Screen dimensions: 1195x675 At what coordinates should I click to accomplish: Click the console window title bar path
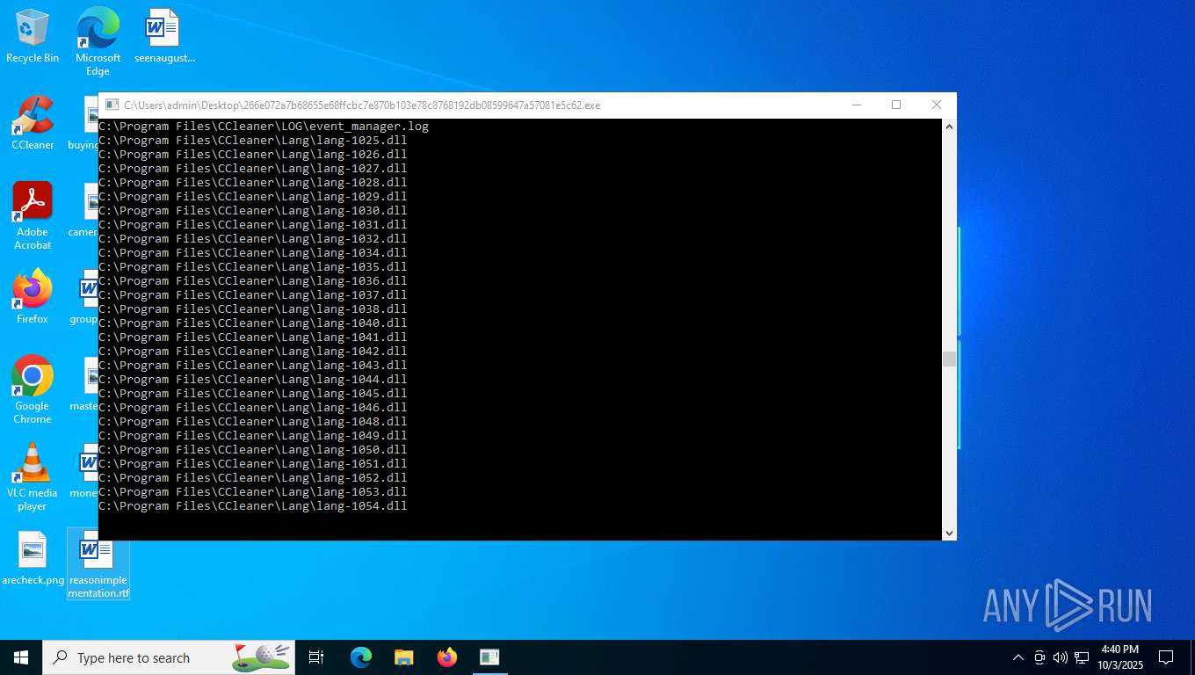click(x=362, y=105)
